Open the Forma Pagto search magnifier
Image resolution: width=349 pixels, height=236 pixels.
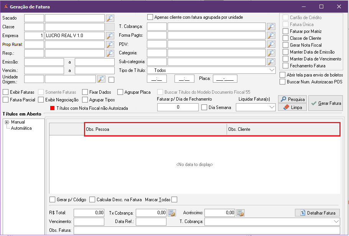pyautogui.click(x=271, y=35)
